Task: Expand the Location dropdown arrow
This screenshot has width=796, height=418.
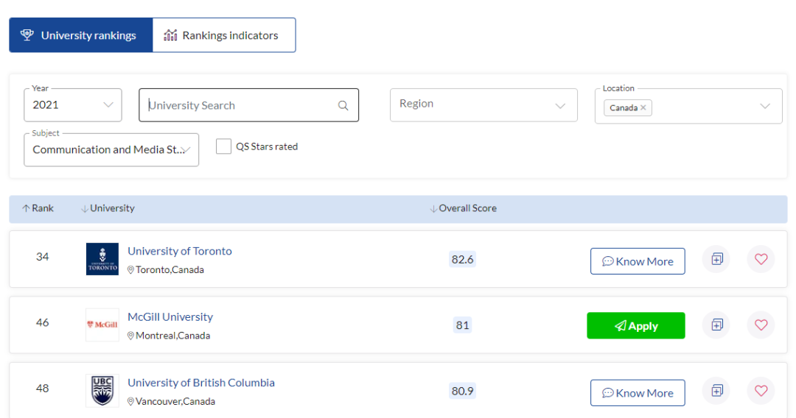Action: coord(764,106)
